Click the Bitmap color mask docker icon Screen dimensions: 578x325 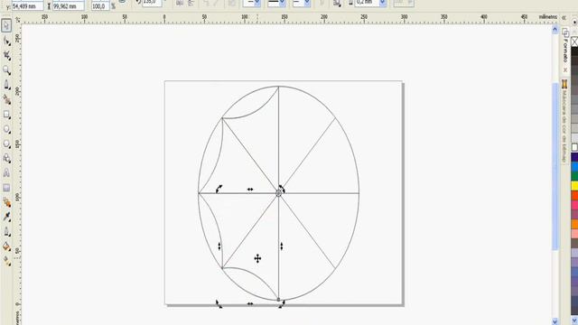click(564, 84)
